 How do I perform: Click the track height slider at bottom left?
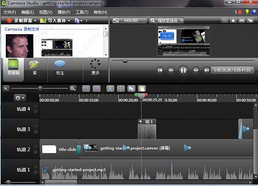click(8, 182)
